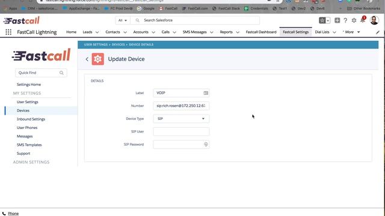Open the Help question mark icon
The width and height of the screenshot is (385, 216).
point(345,20)
